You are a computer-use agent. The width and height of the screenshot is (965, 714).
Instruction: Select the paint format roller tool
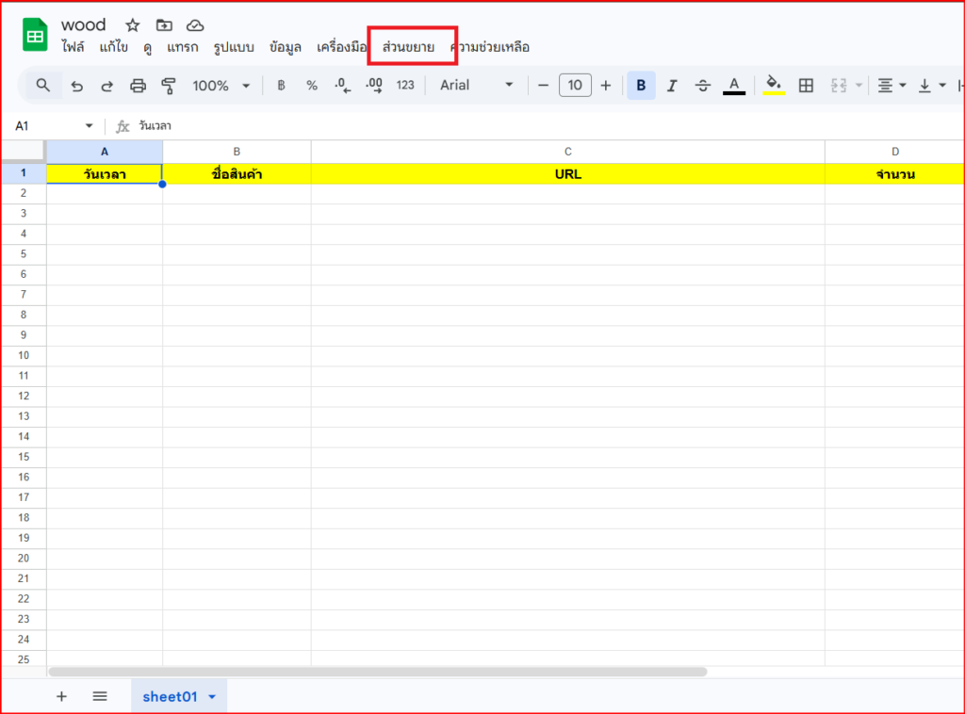pos(169,86)
